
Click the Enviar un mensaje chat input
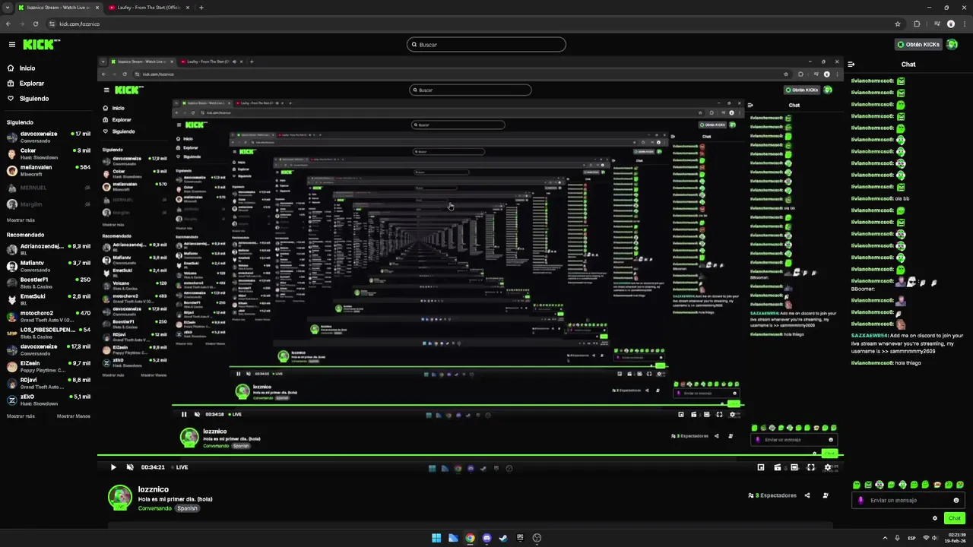(x=908, y=500)
